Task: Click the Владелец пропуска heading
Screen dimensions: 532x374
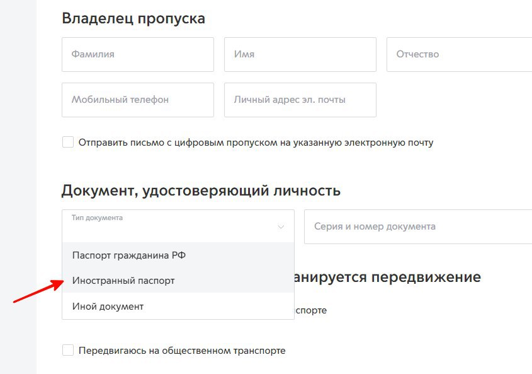Action: [x=133, y=18]
